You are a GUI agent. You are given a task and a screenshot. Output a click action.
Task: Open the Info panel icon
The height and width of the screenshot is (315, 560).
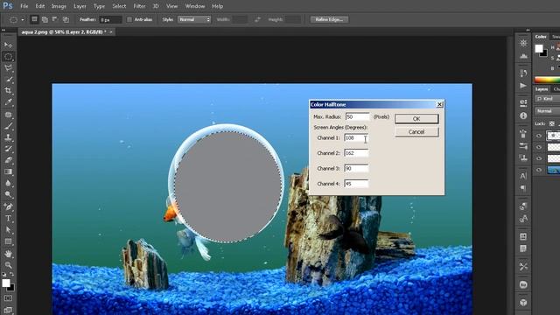[x=523, y=115]
